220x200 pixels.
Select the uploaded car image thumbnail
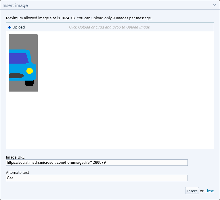coord(23,63)
